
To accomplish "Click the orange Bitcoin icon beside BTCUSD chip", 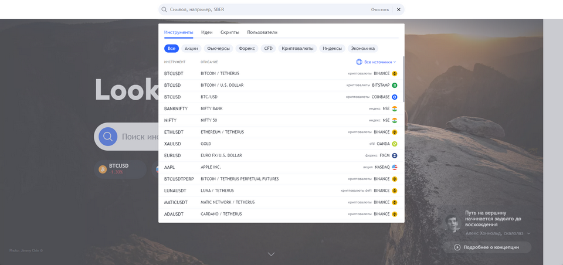I will tap(103, 169).
